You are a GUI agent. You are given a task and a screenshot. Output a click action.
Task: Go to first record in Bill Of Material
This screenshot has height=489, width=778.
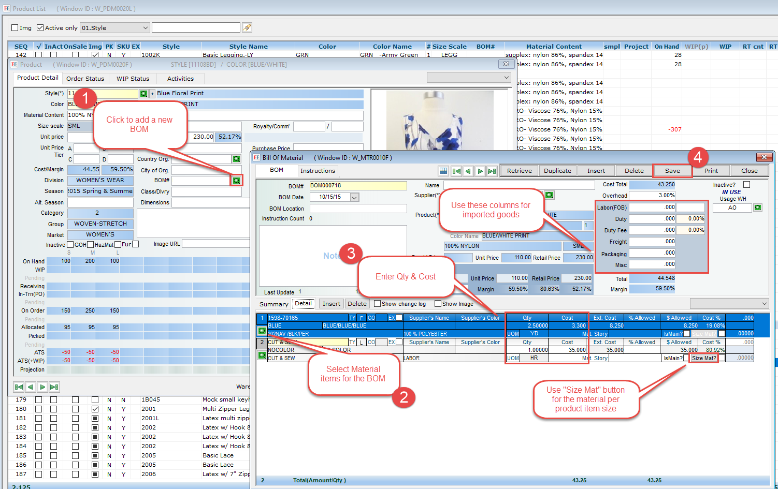pyautogui.click(x=456, y=171)
